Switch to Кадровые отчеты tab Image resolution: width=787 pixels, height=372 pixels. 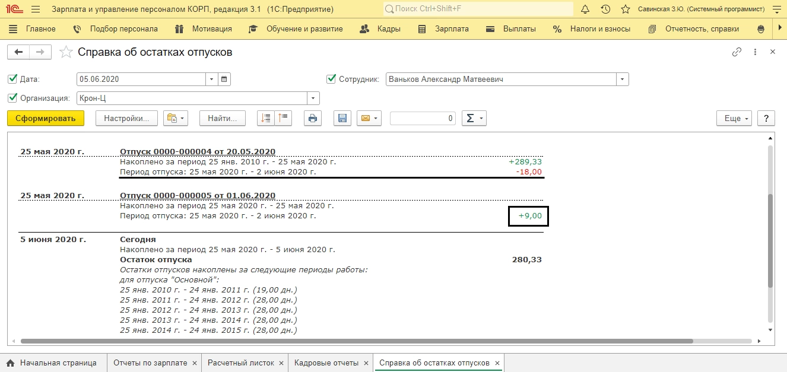pos(326,363)
